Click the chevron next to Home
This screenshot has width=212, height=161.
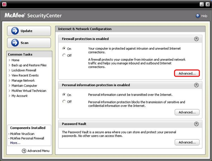coord(9,60)
